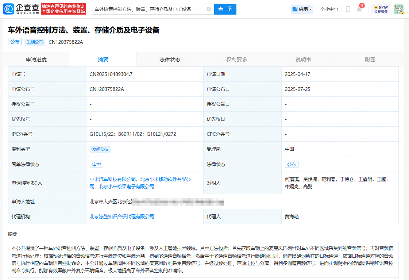Click the CPC分类号 label cell

pyautogui.click(x=242, y=134)
